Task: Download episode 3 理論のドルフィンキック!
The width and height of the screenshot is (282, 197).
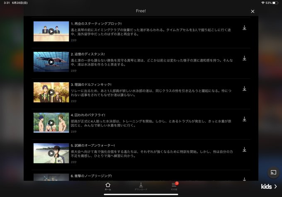Action: coord(244,88)
